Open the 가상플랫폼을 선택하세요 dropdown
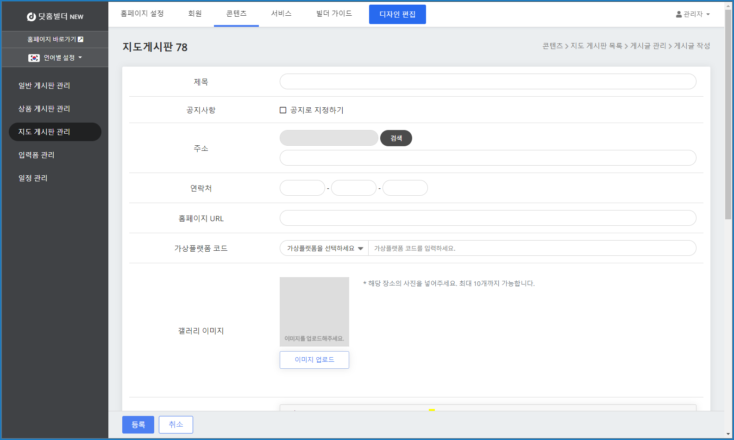 pyautogui.click(x=324, y=248)
